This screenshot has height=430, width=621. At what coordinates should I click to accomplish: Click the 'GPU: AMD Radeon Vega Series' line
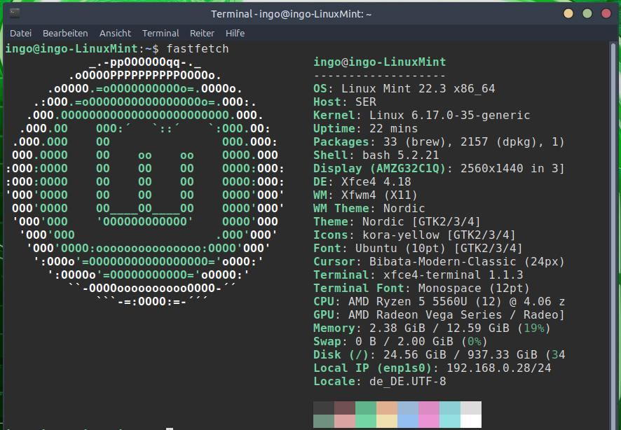[439, 315]
